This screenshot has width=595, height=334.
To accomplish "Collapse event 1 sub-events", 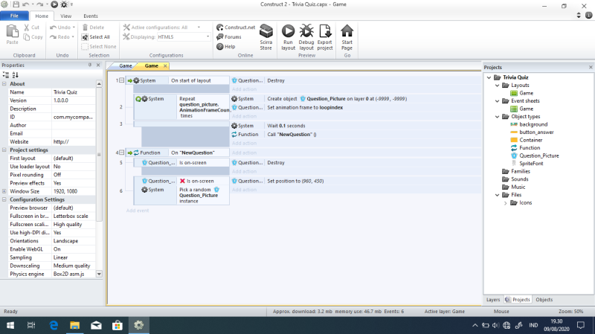I will 122,80.
